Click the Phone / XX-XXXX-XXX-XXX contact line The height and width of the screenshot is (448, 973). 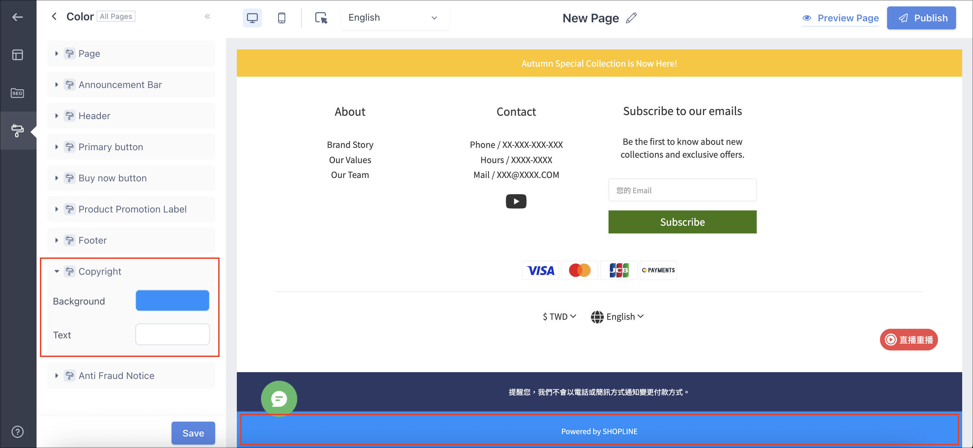click(516, 145)
